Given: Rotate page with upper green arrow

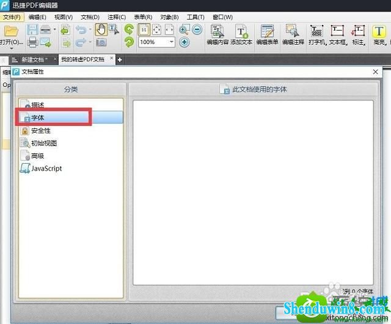Looking at the screenshot, I should [x=129, y=29].
